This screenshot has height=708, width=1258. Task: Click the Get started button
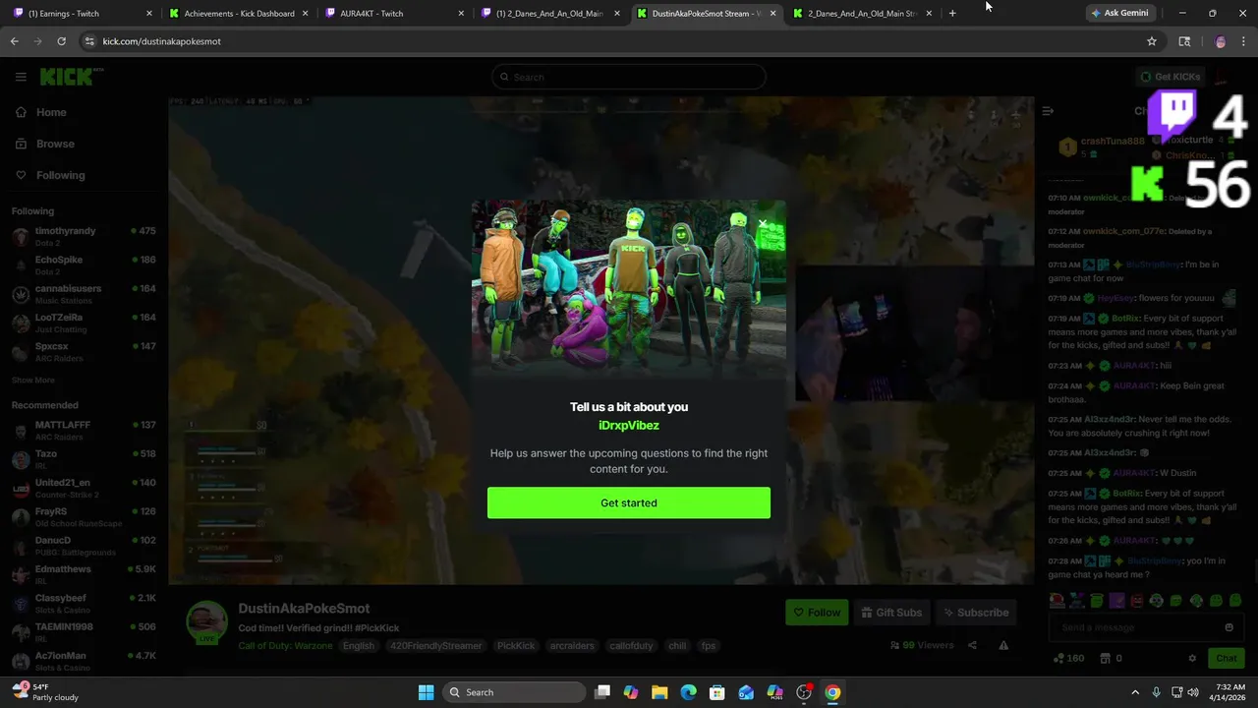tap(629, 502)
